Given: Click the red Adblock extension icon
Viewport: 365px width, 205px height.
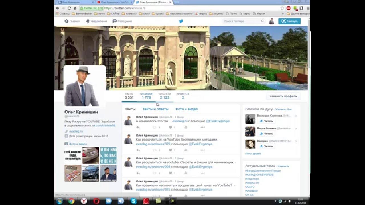Looking at the screenshot, I should click(x=289, y=8).
